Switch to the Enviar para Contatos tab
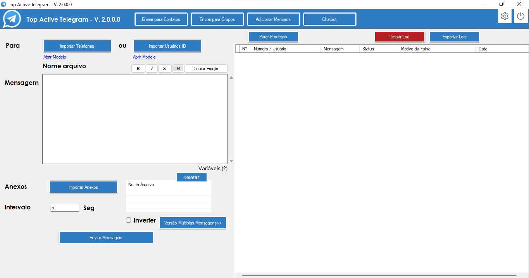 click(x=161, y=19)
